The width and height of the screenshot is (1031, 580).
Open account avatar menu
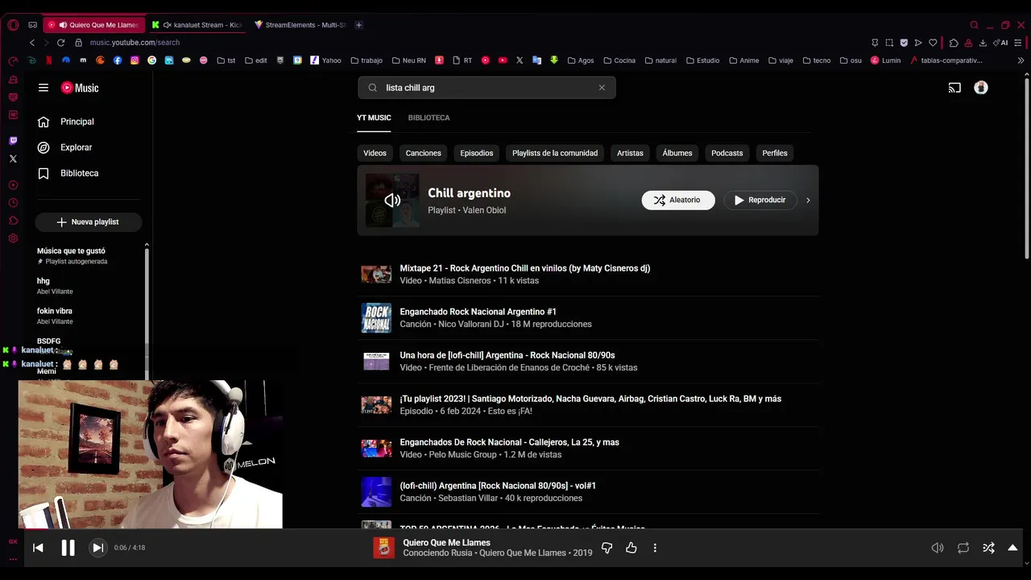980,88
